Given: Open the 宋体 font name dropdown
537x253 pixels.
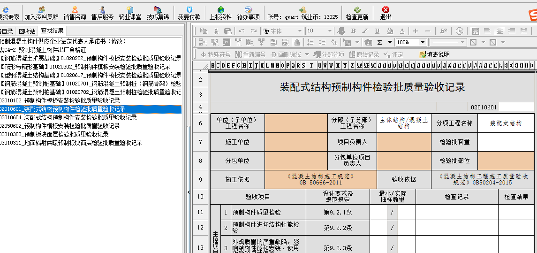Looking at the screenshot, I should (301, 31).
